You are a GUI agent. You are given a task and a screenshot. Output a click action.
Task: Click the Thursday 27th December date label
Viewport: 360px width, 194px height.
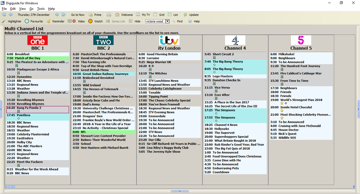(33, 15)
